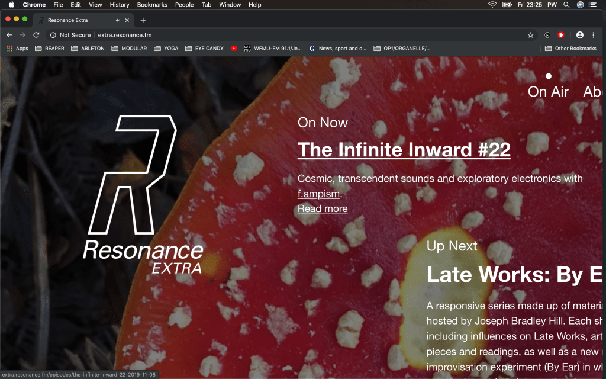Open the History menu in the menu bar

coord(120,5)
